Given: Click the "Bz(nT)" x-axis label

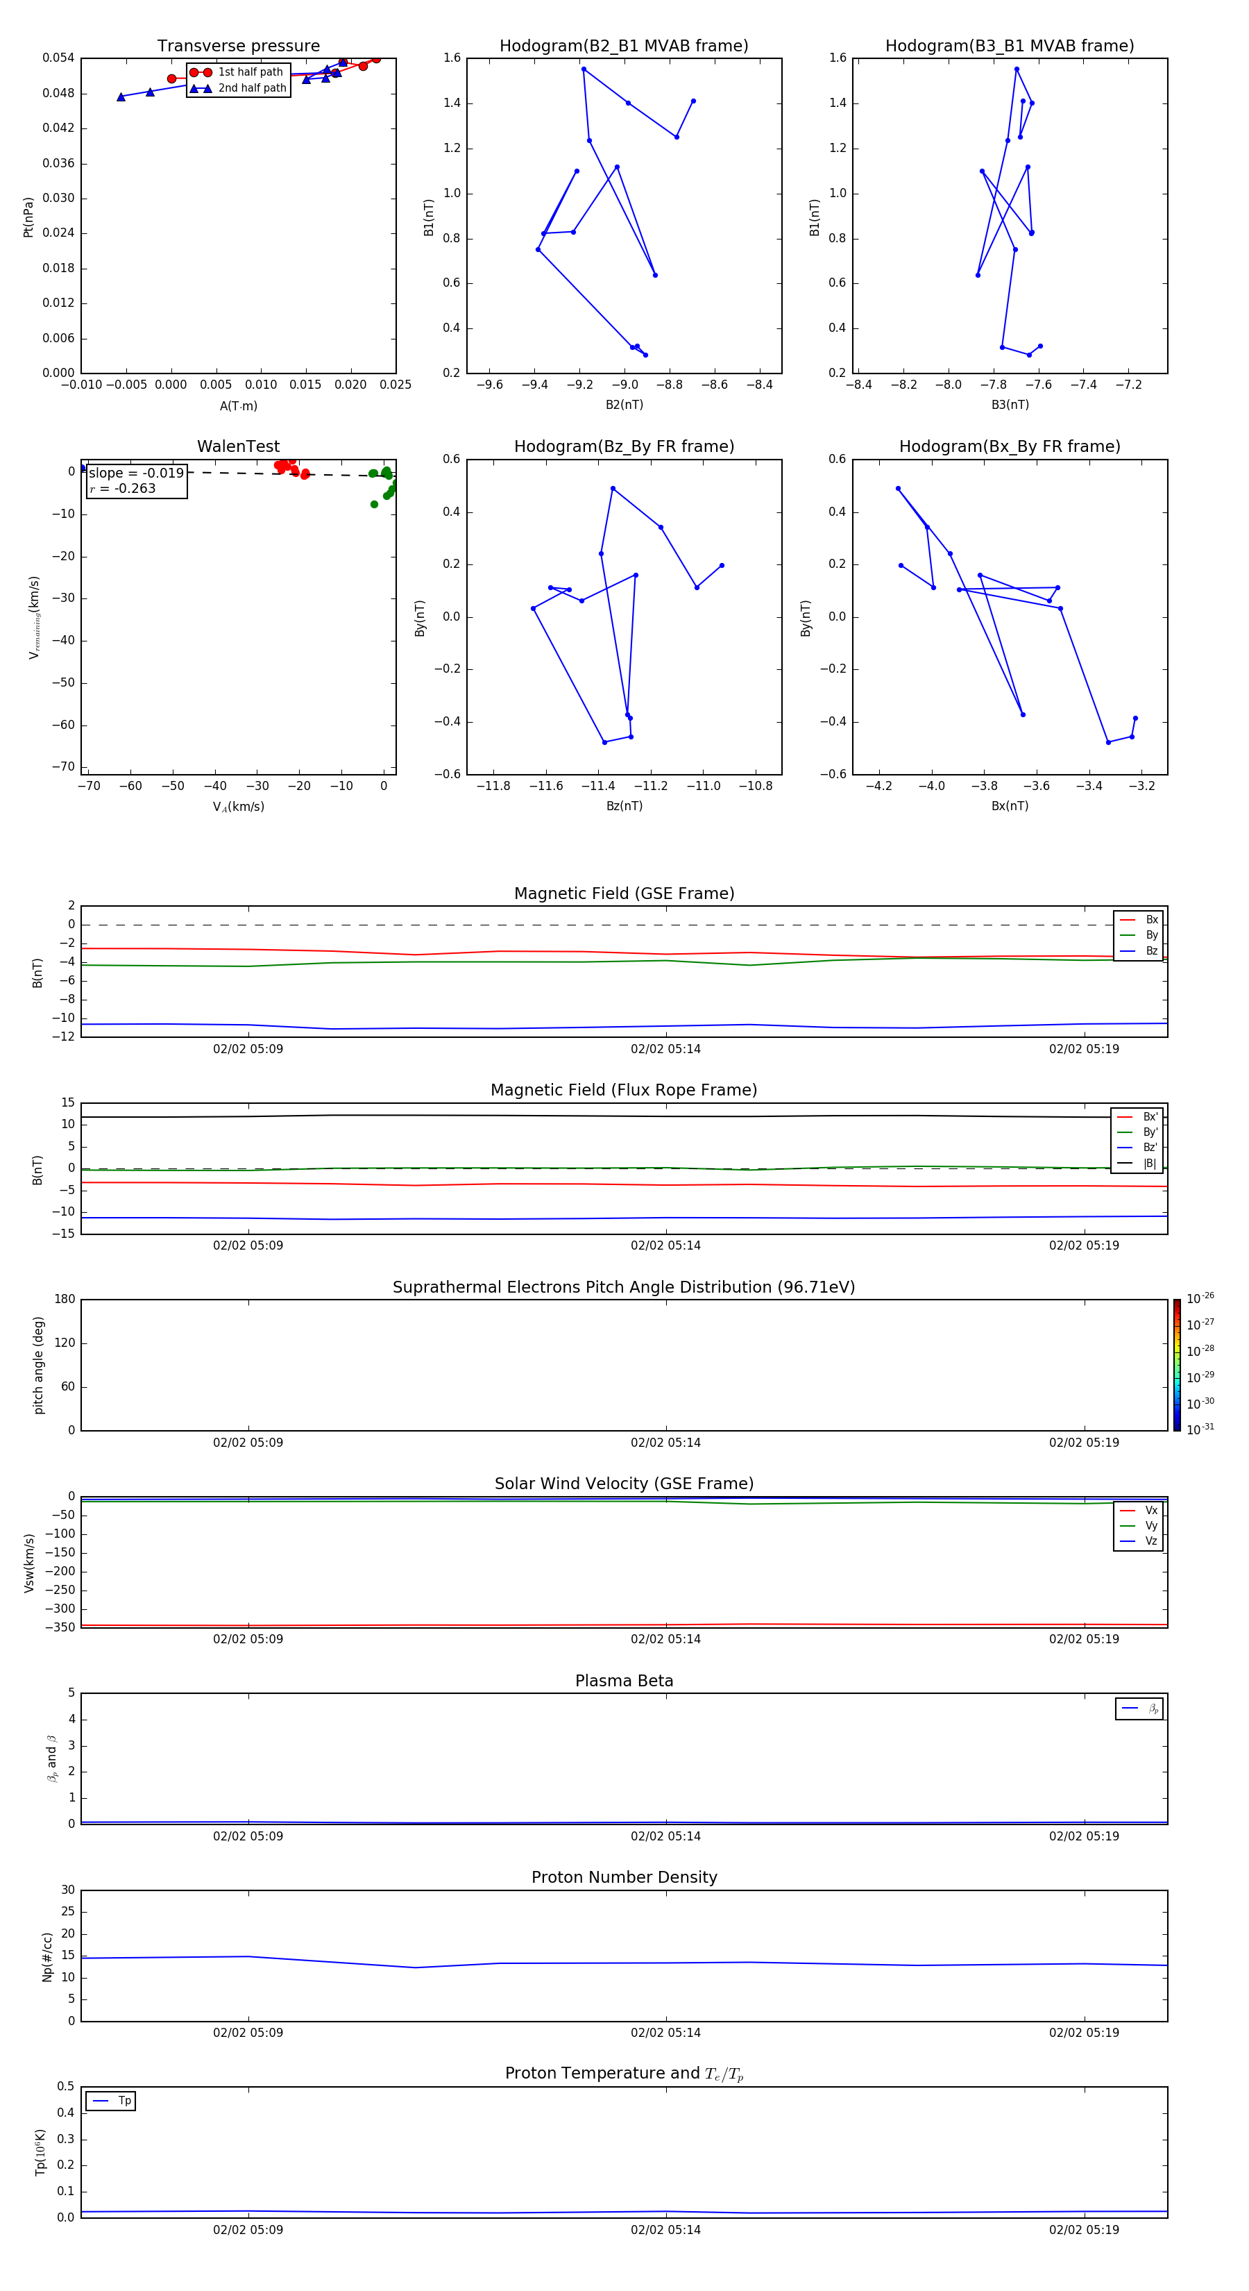Looking at the screenshot, I should 624,806.
